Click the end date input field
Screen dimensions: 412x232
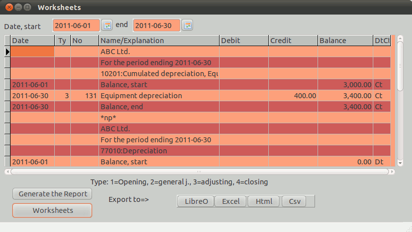pos(156,25)
